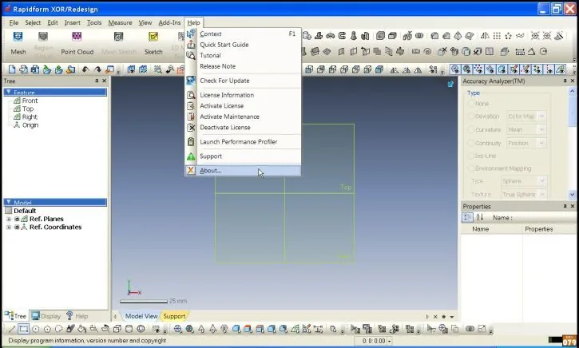Open the time value dropdown arrow
This screenshot has height=348, width=579.
pyautogui.click(x=389, y=341)
